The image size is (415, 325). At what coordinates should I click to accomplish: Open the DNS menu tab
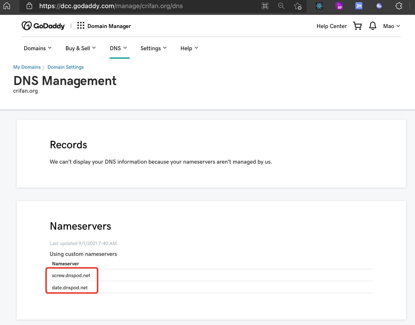coord(118,48)
